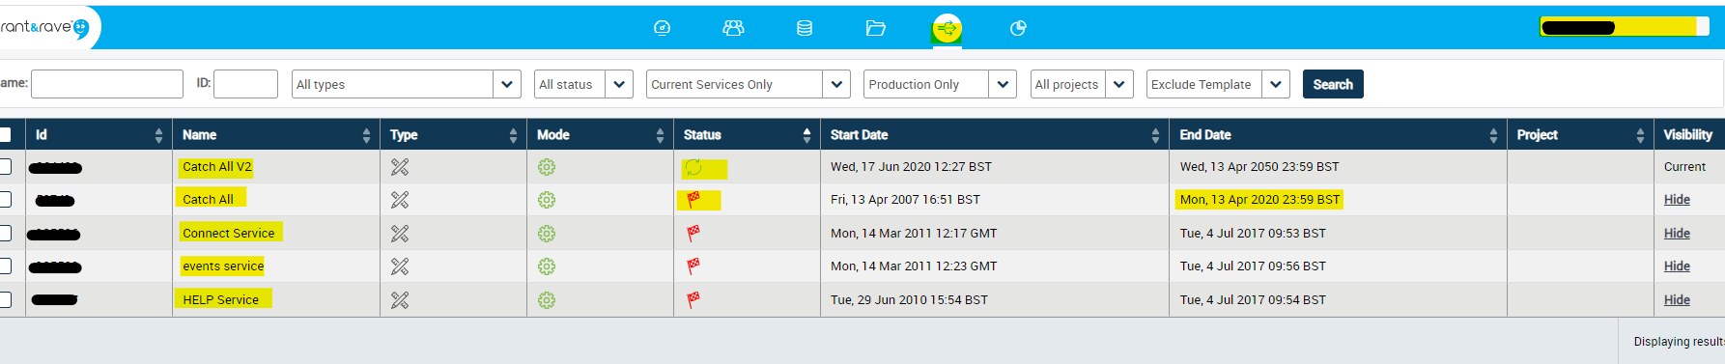Click the Hide link for Catch All row
The height and width of the screenshot is (364, 1725).
click(1677, 200)
